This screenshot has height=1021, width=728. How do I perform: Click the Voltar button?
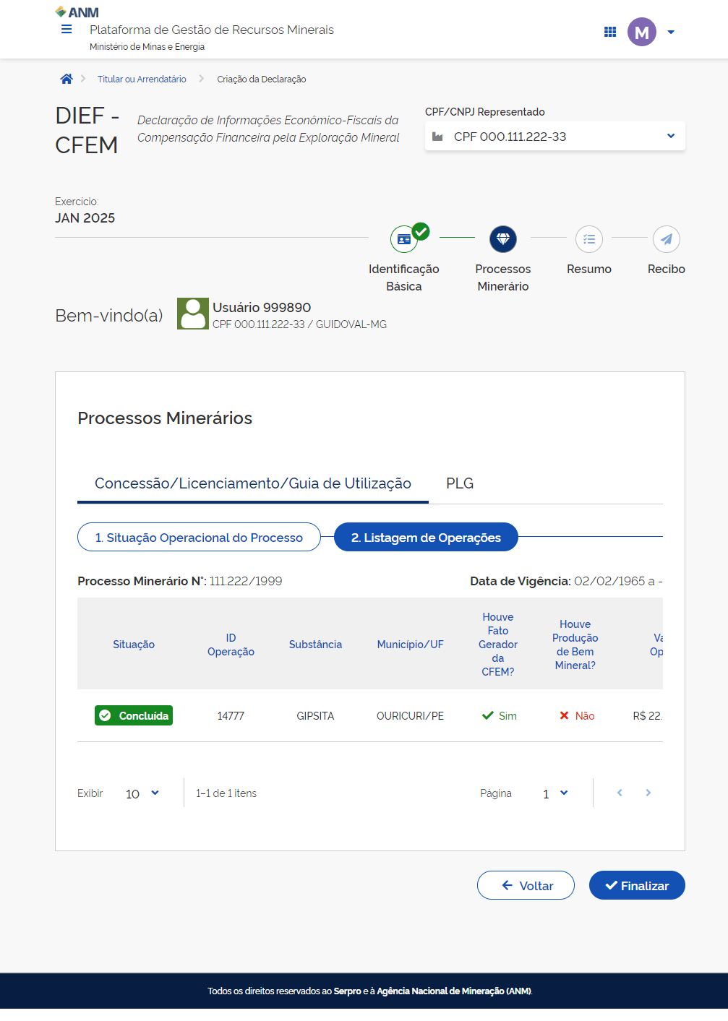(526, 885)
